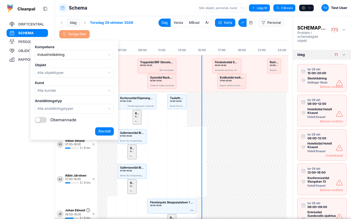The image size is (351, 219).
Task: Go to previous day arrow
Action: click(x=62, y=23)
